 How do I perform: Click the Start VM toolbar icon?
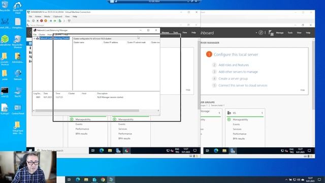pyautogui.click(x=34, y=21)
